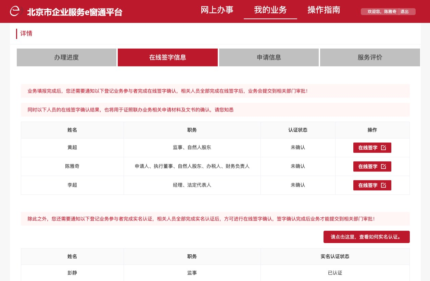Click the 认证状态 column header

click(x=298, y=130)
